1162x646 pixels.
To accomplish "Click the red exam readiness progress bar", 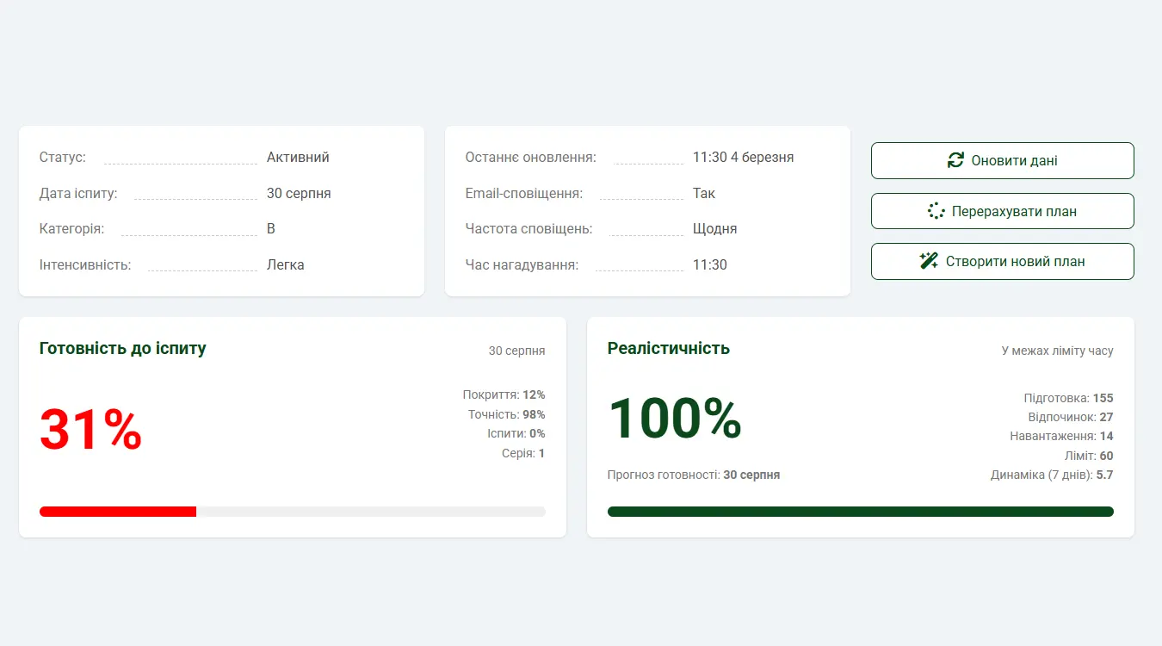I will click(x=118, y=512).
